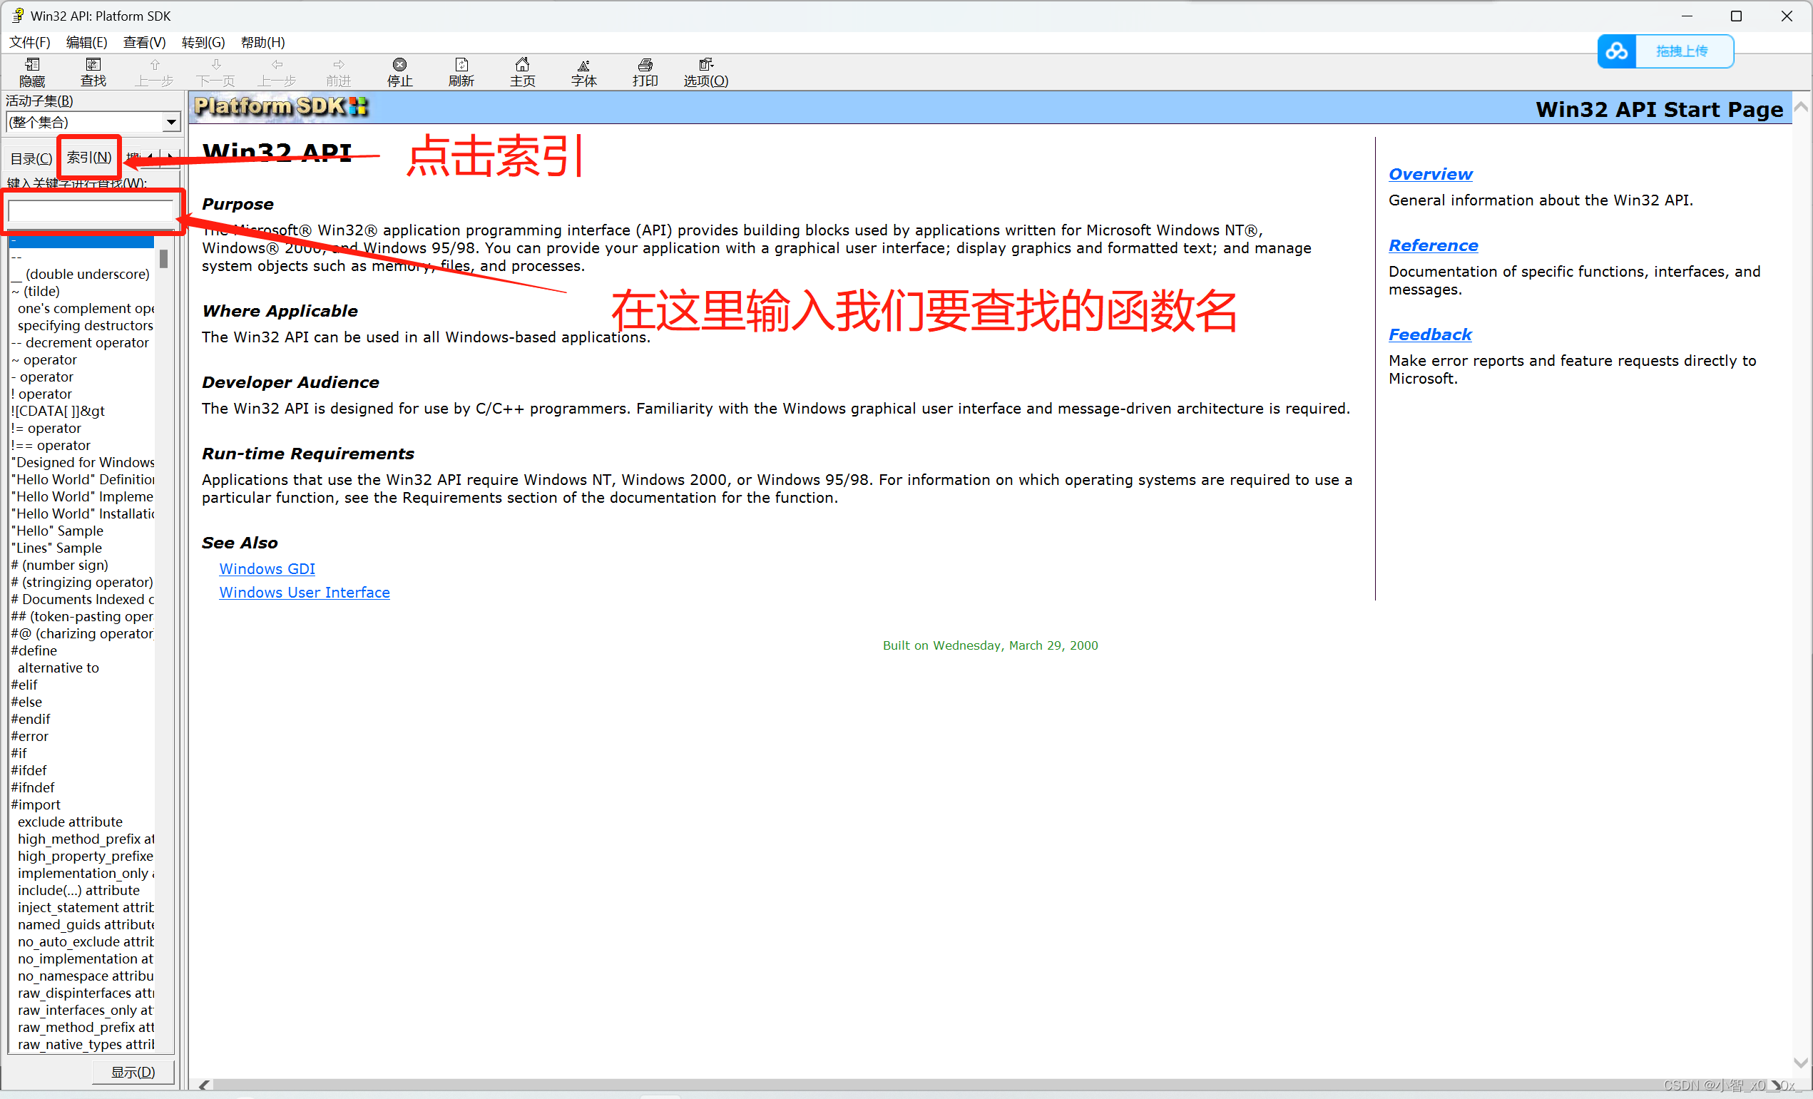1813x1099 pixels.
Task: Click the cloud upload (拖拽上传) icon
Action: 1617,51
